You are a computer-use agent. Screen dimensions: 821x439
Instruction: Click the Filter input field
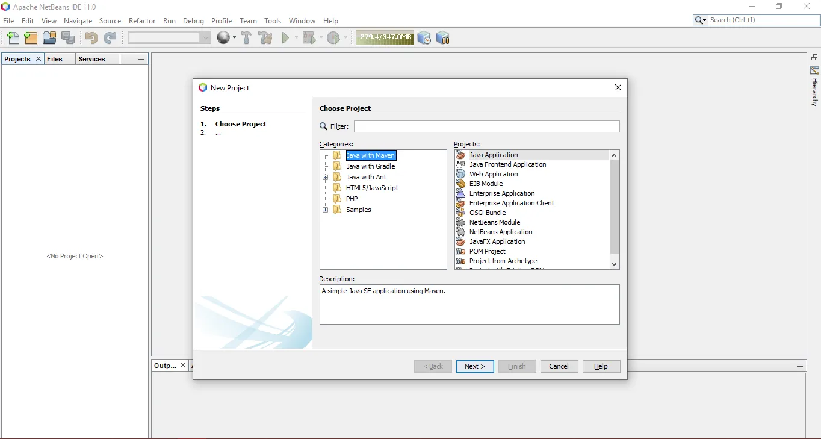pyautogui.click(x=486, y=126)
